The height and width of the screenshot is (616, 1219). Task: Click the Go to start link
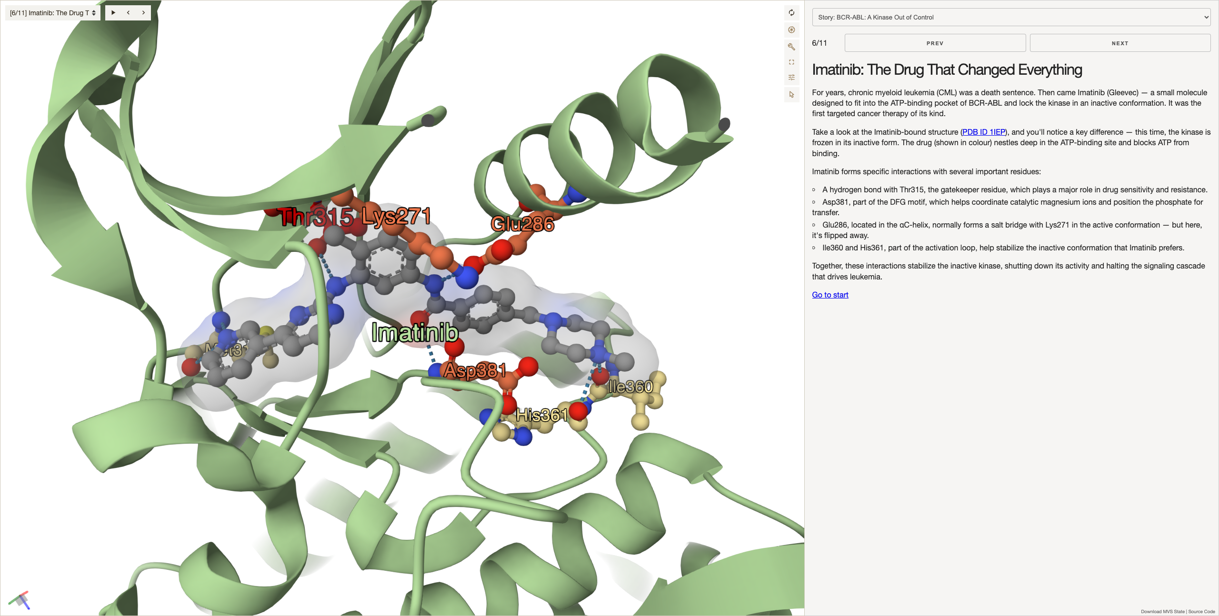830,295
